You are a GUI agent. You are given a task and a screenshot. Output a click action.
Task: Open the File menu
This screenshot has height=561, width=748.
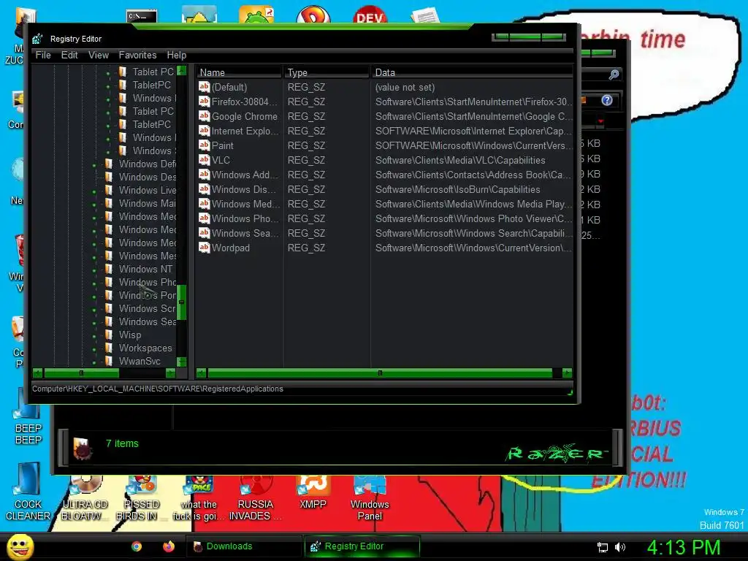tap(43, 55)
